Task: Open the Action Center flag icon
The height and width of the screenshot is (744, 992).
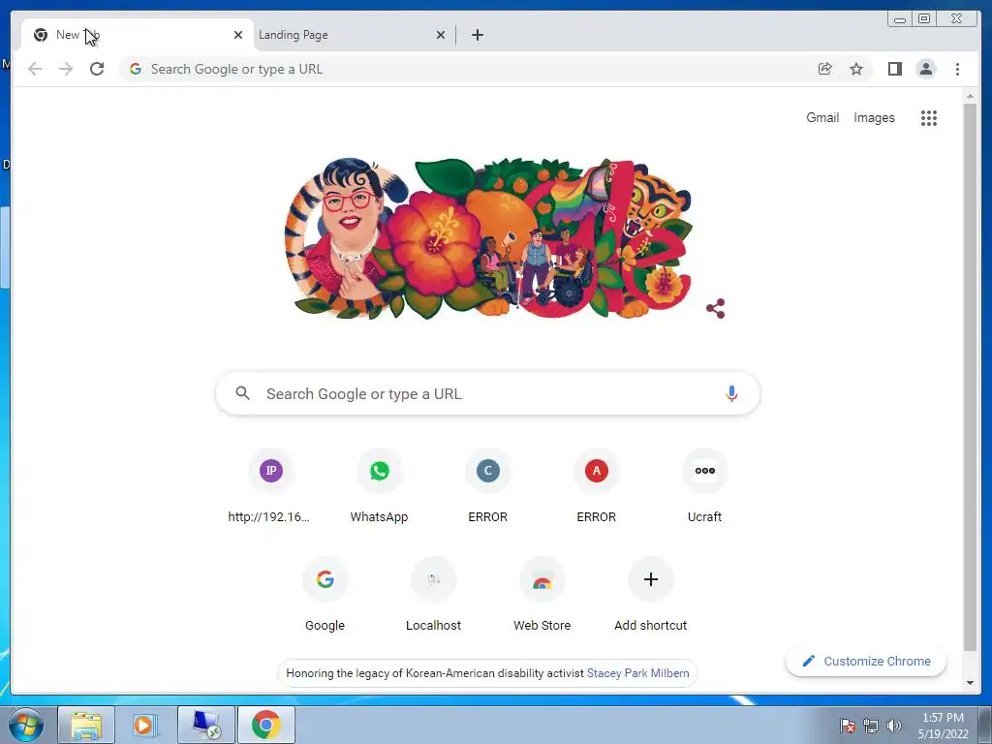Action: pyautogui.click(x=848, y=726)
